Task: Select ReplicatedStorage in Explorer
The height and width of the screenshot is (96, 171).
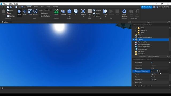Action: pyautogui.click(x=144, y=44)
